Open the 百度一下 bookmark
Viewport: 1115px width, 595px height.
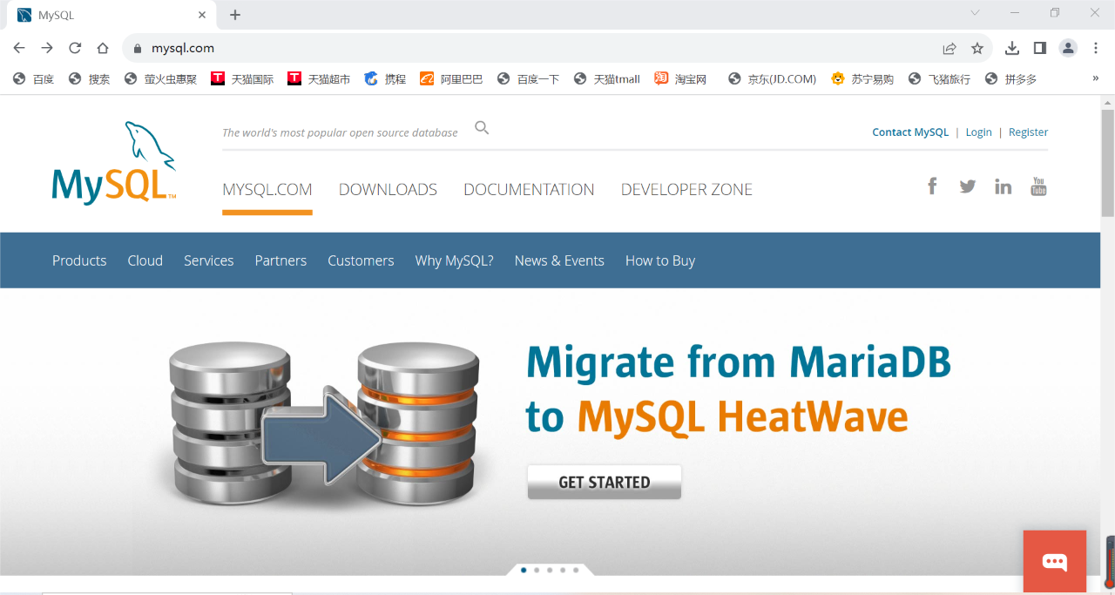click(x=528, y=78)
